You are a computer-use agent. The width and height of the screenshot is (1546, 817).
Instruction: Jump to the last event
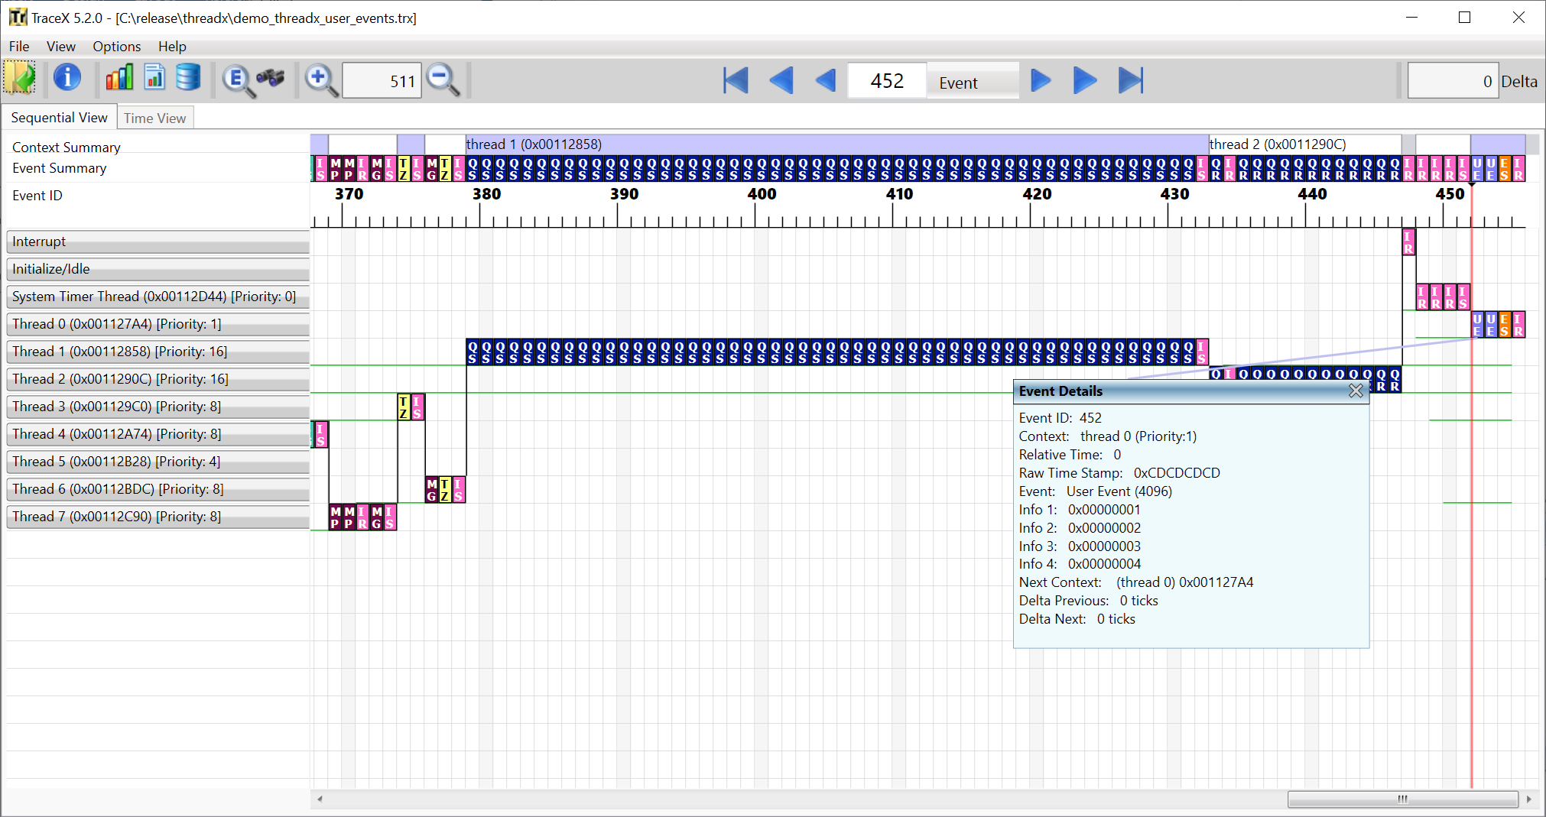point(1132,79)
